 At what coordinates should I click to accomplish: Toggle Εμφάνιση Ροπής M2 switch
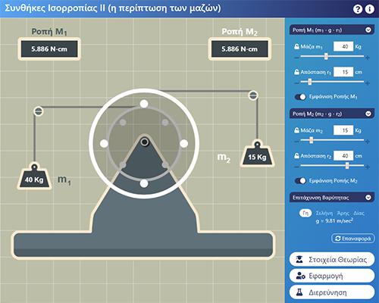tap(300, 181)
